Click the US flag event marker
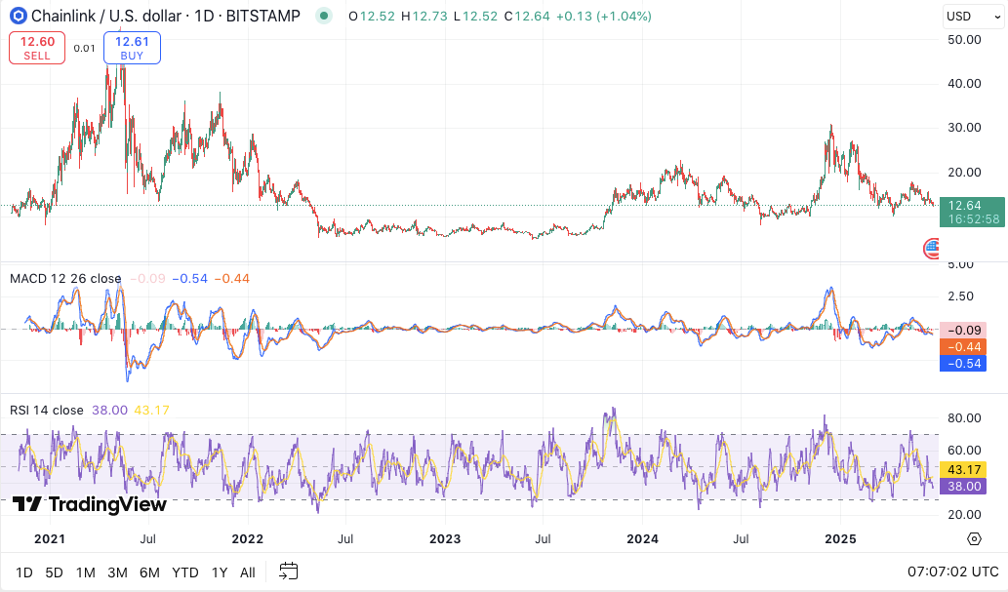1008x592 pixels. [932, 248]
